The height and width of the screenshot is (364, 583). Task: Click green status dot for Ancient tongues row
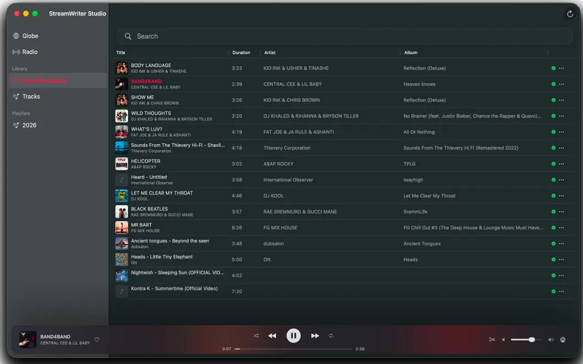[x=553, y=244]
